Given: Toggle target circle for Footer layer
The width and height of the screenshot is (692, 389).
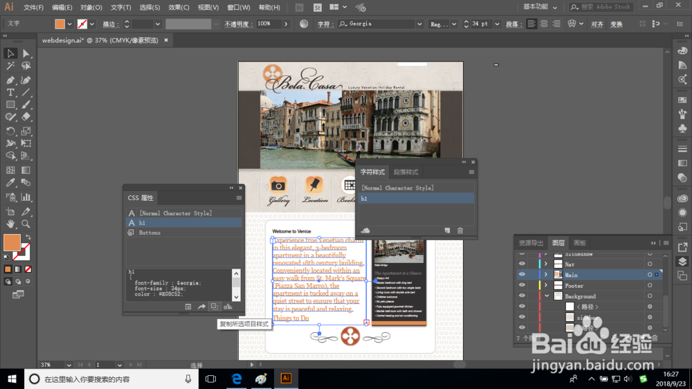Looking at the screenshot, I should (x=650, y=285).
